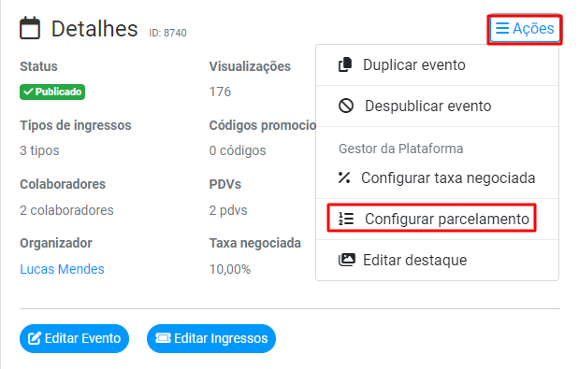Click the calendar icon beside Detalhes
This screenshot has height=369, width=579.
coord(30,28)
